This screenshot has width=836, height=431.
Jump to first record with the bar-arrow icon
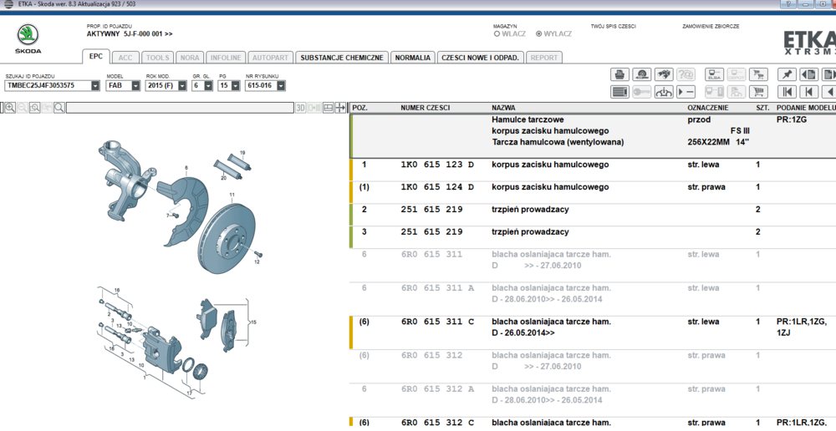787,92
